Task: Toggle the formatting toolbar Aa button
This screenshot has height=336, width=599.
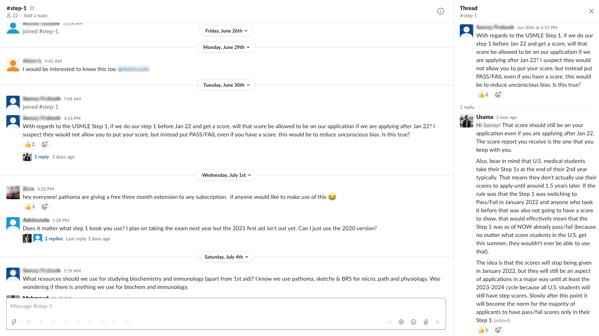Action: point(389,322)
